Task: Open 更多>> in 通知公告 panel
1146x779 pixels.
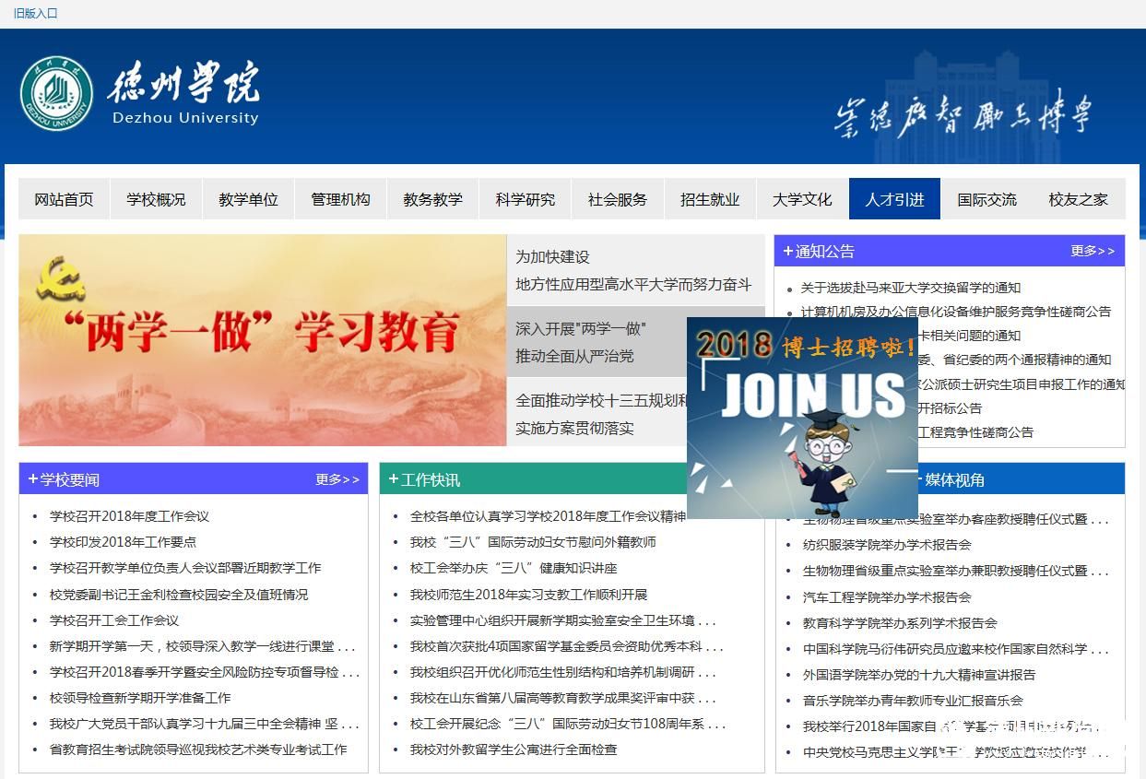Action: tap(1093, 251)
